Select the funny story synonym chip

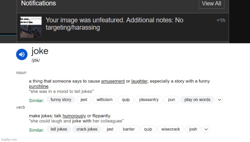[x=61, y=100]
